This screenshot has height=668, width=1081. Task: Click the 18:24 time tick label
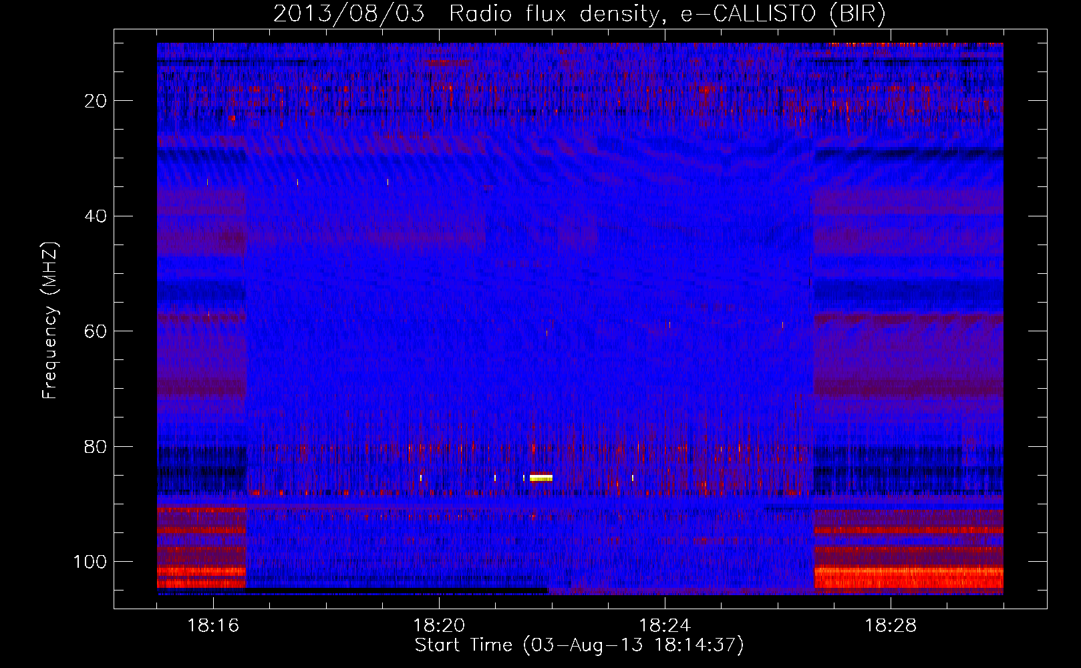point(665,626)
